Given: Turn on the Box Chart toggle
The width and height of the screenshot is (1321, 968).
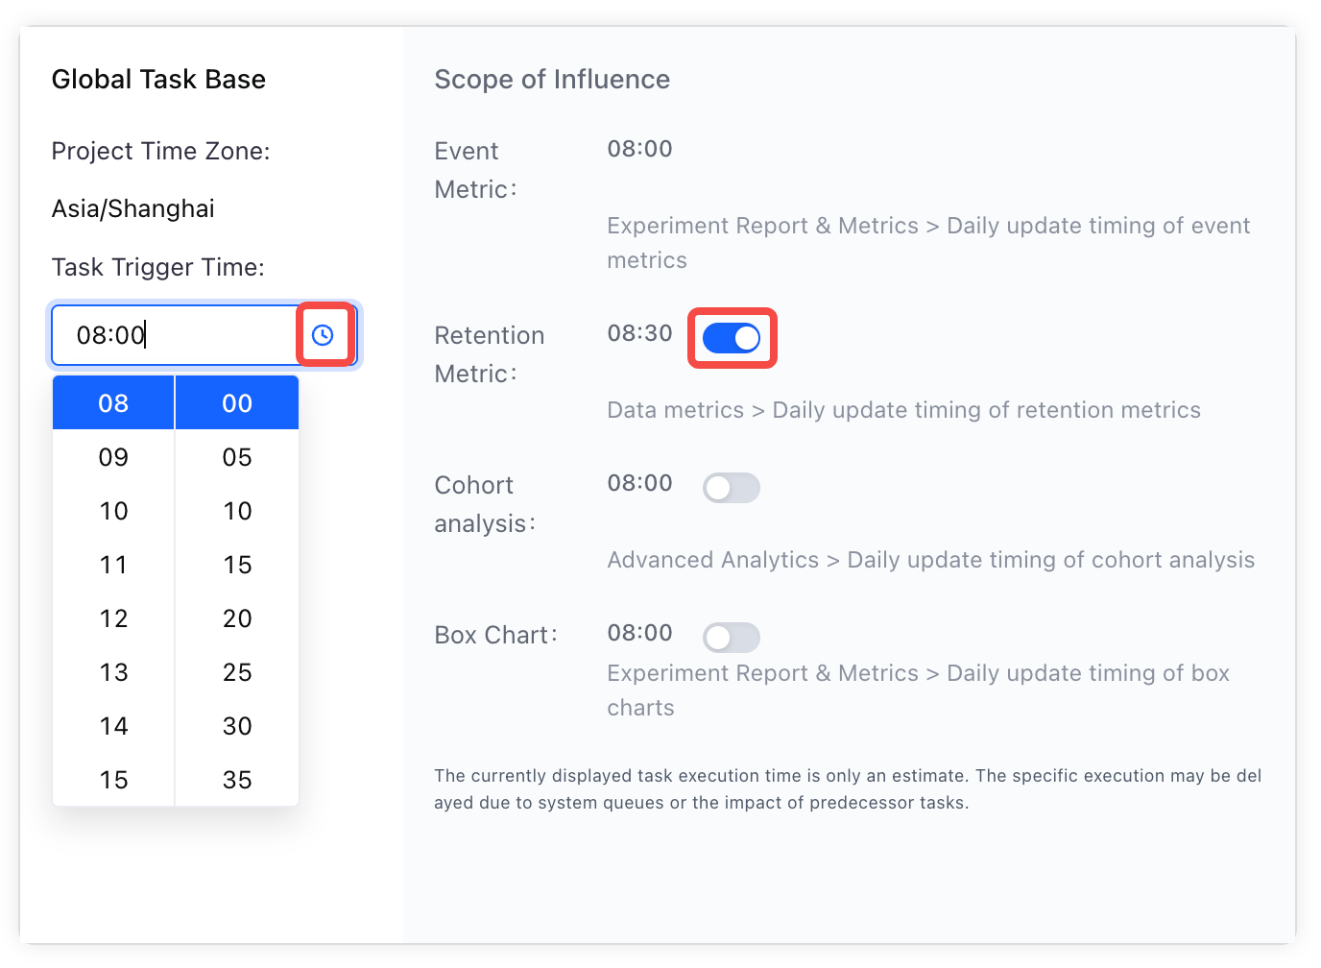Looking at the screenshot, I should point(732,638).
